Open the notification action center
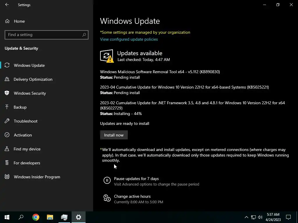The height and width of the screenshot is (223, 298). 288,217
